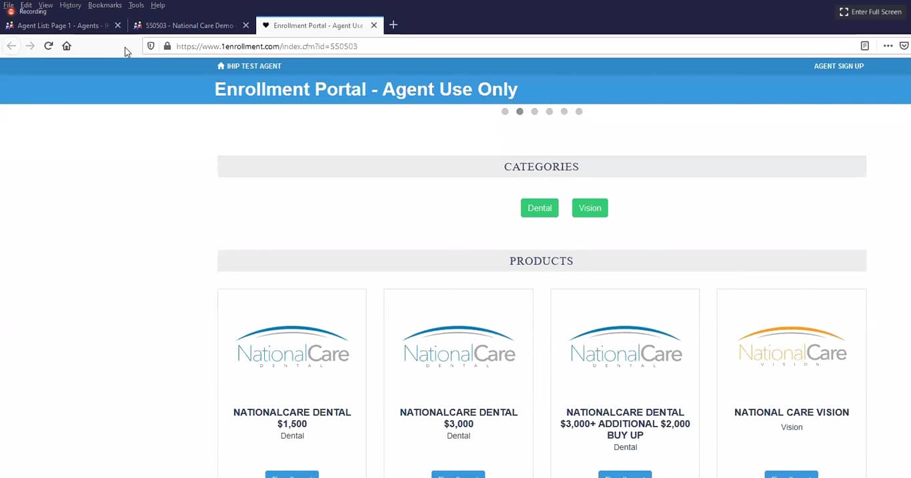
Task: Click the IHIP TEST AGENT link
Action: point(253,66)
